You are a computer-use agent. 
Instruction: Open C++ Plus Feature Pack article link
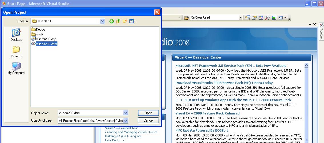tap(233, 100)
